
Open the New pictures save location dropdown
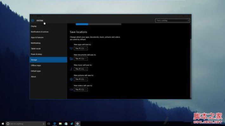[81, 79]
